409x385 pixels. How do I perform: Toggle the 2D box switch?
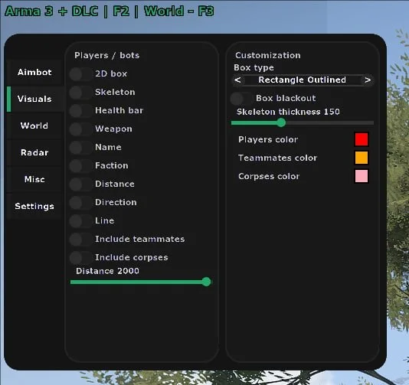click(x=80, y=74)
